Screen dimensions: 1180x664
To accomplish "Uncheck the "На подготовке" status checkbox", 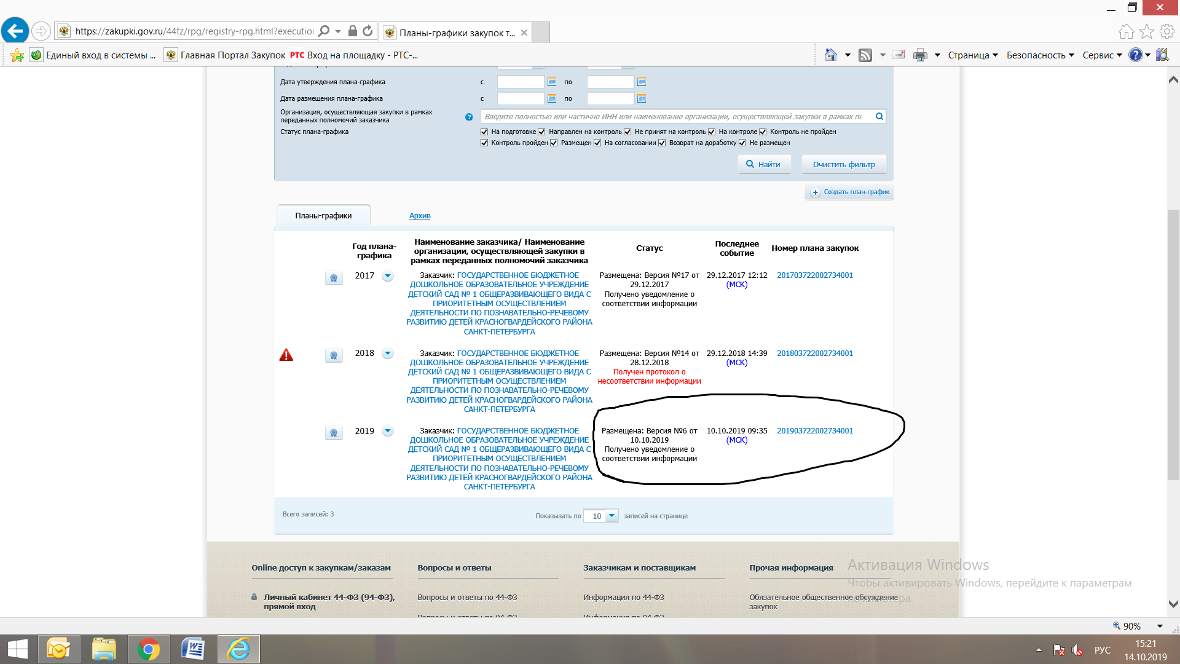I will (x=484, y=132).
